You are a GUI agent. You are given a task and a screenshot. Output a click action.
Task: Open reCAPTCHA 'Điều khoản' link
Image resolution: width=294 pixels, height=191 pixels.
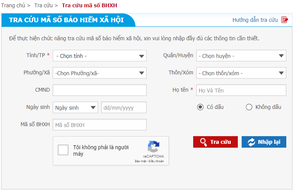[156, 161]
